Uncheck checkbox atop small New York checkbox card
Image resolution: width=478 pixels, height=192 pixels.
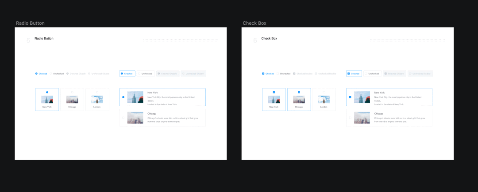274,92
